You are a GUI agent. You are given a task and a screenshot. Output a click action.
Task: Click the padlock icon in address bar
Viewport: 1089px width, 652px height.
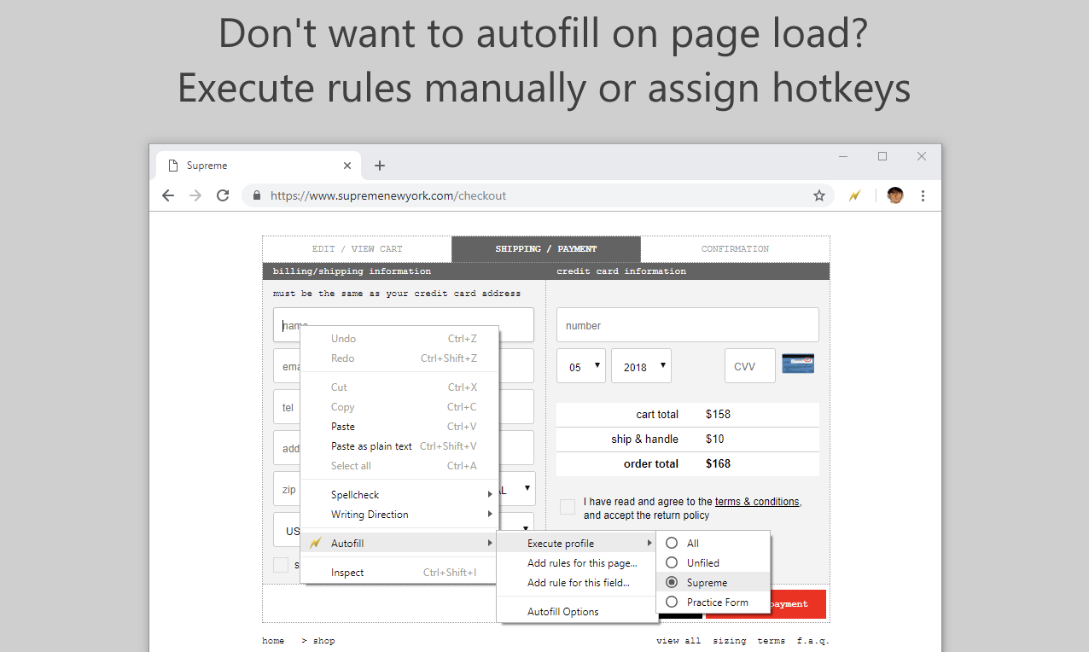pos(257,195)
